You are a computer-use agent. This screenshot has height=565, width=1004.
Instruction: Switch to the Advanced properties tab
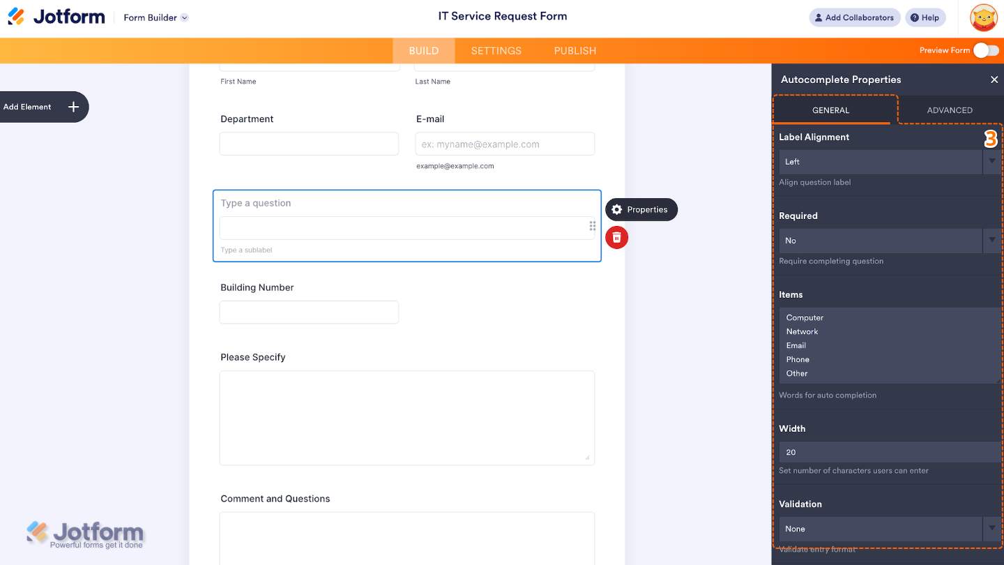(x=950, y=110)
